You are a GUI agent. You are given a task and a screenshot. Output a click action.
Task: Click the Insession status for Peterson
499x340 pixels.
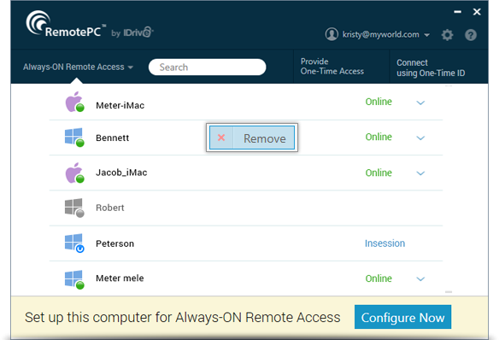tap(385, 243)
